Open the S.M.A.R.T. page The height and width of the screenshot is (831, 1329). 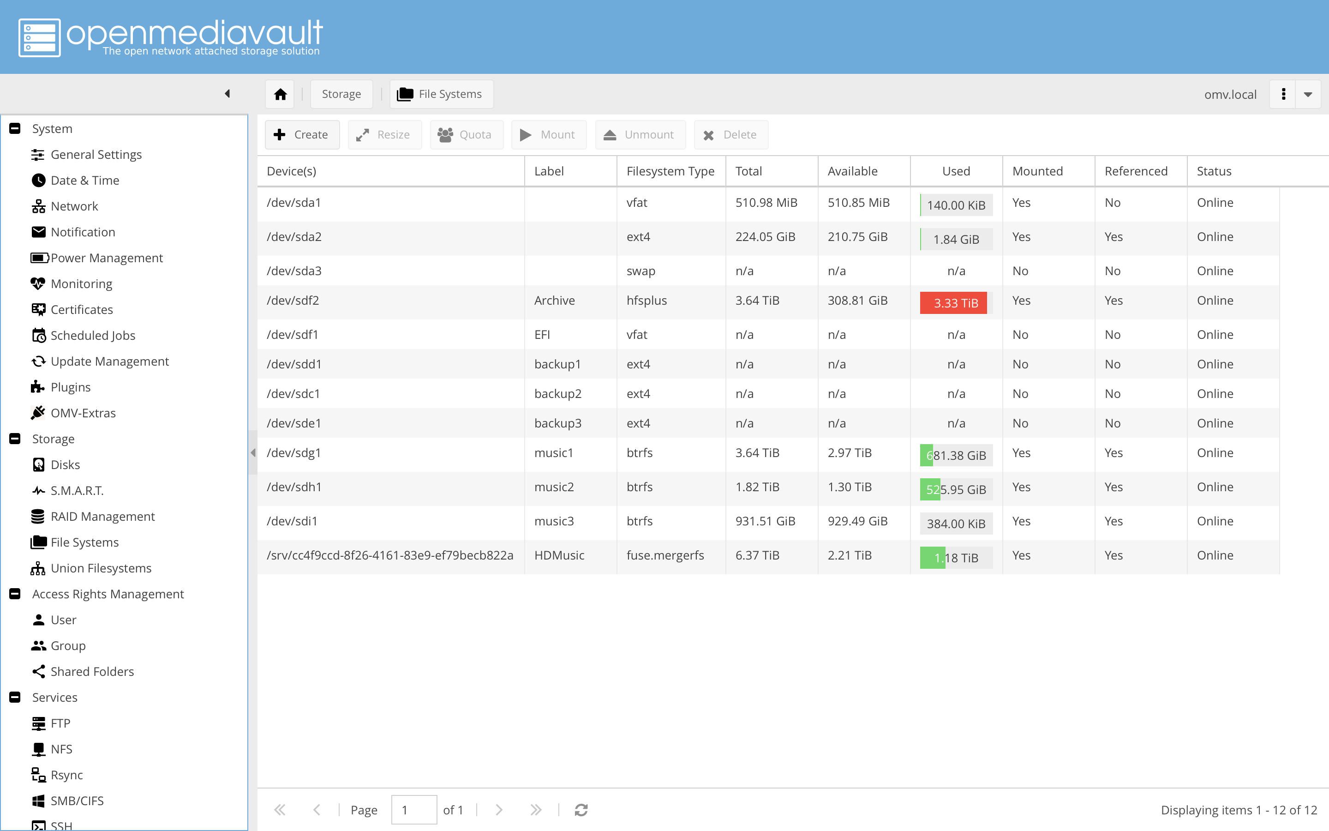coord(77,490)
